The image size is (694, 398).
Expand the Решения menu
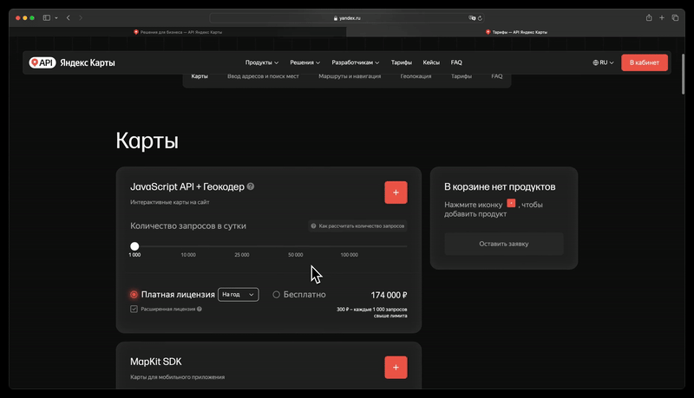coord(305,62)
